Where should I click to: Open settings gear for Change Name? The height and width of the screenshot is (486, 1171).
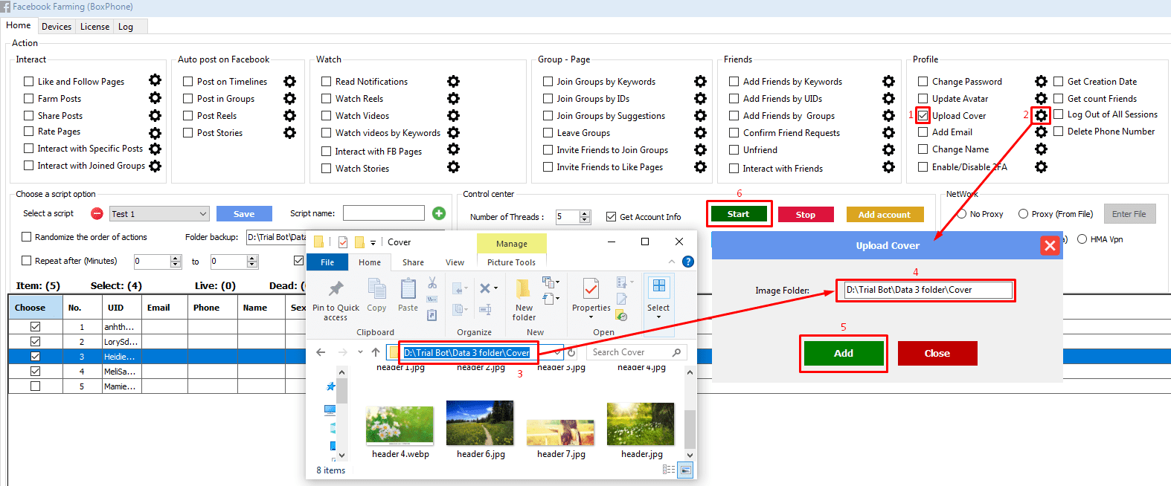[1041, 149]
